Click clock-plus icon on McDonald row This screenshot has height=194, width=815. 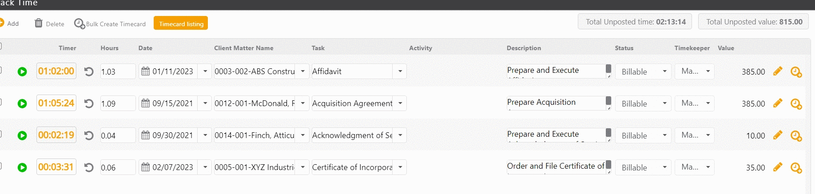click(796, 103)
